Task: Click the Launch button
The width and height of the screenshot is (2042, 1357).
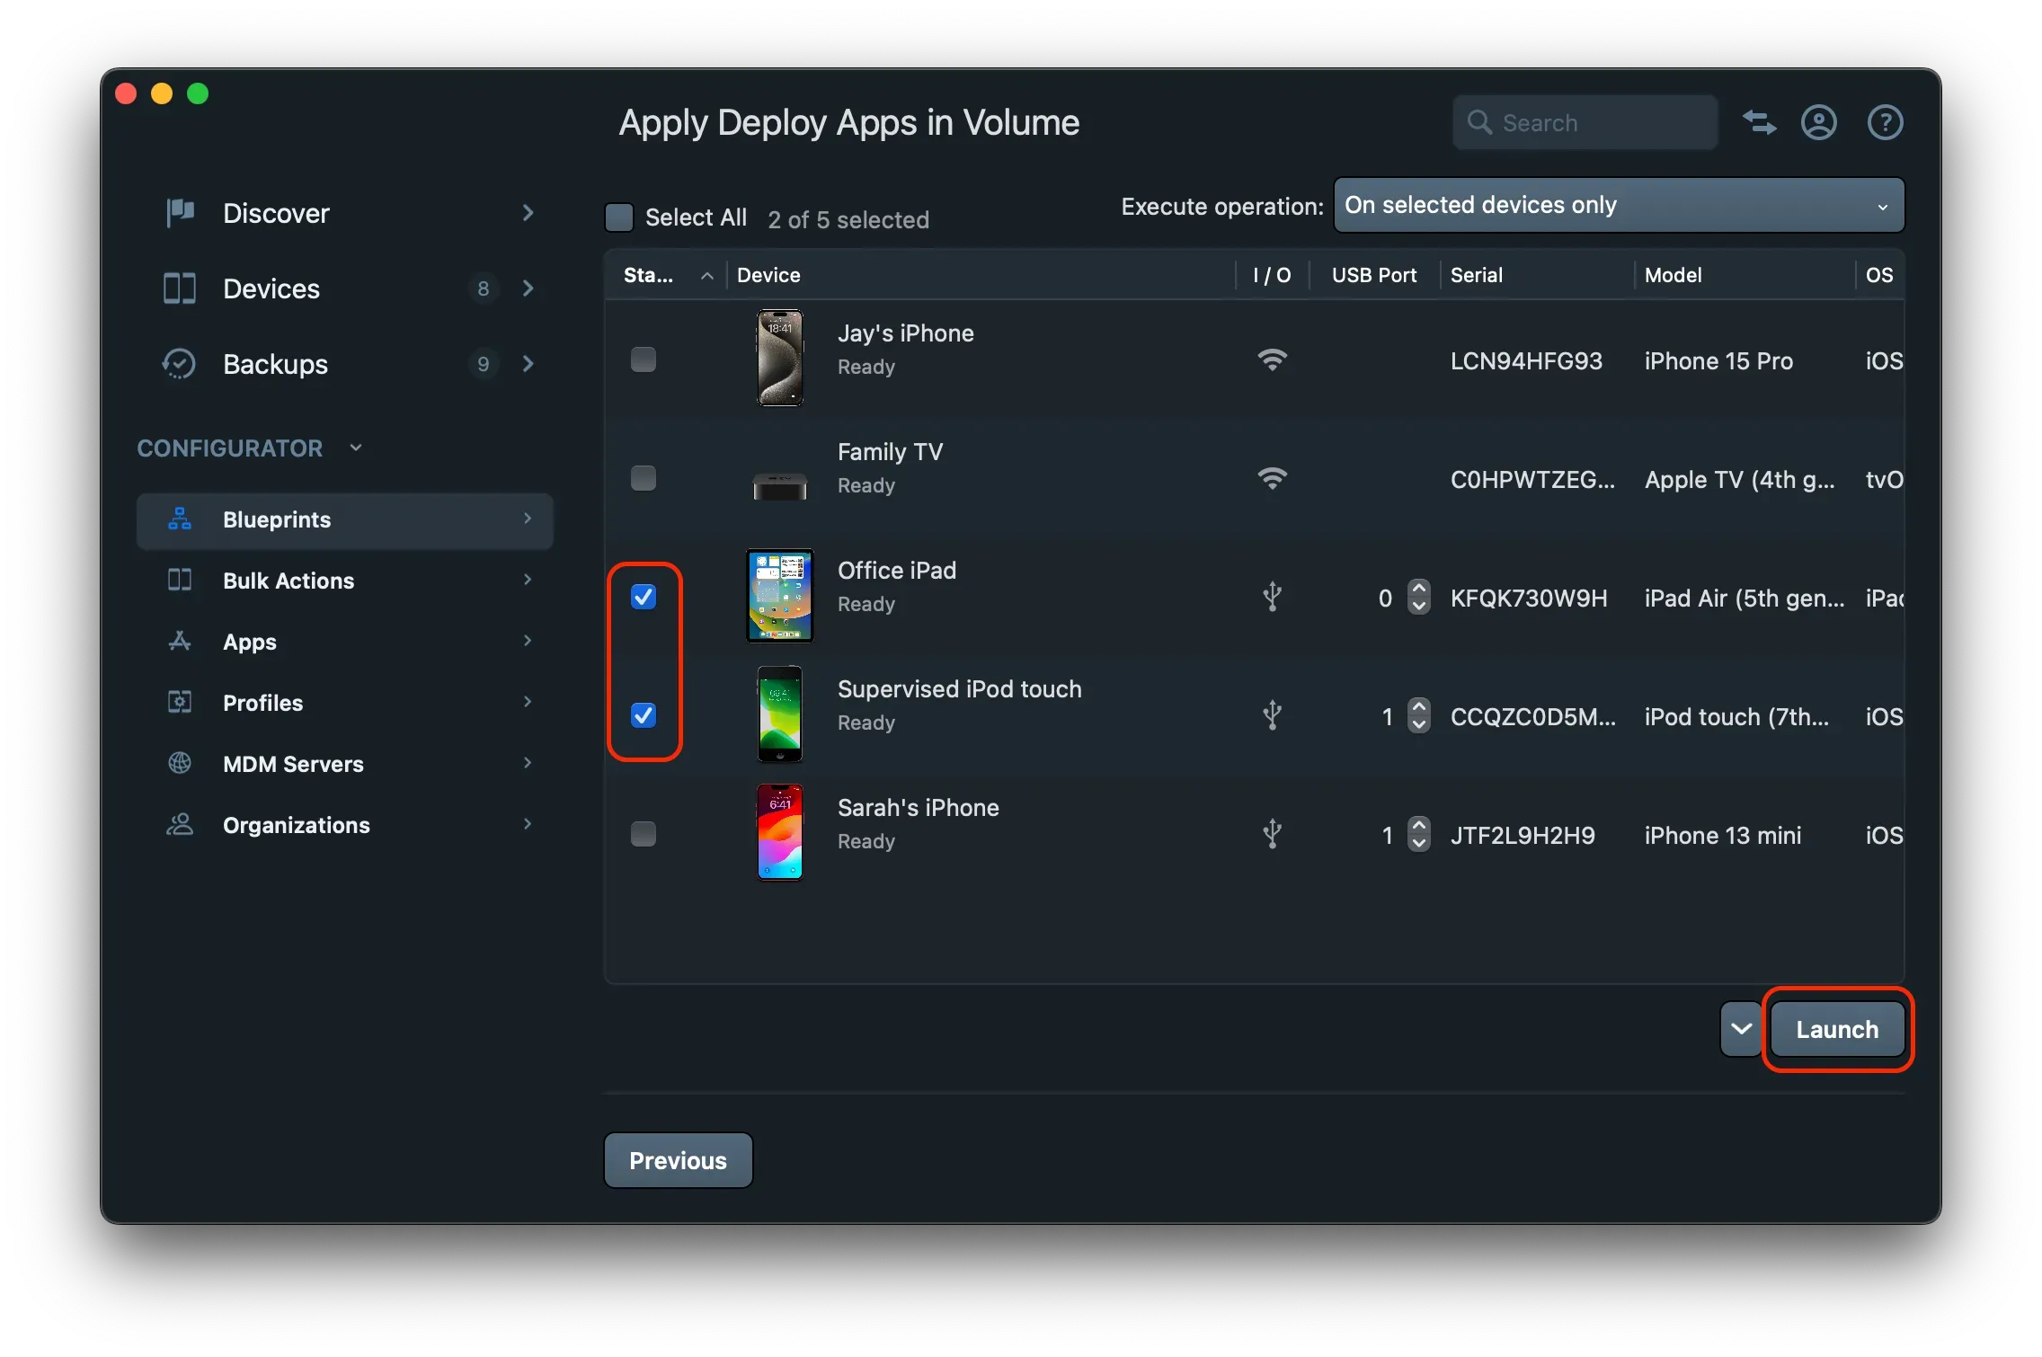Action: [x=1836, y=1029]
